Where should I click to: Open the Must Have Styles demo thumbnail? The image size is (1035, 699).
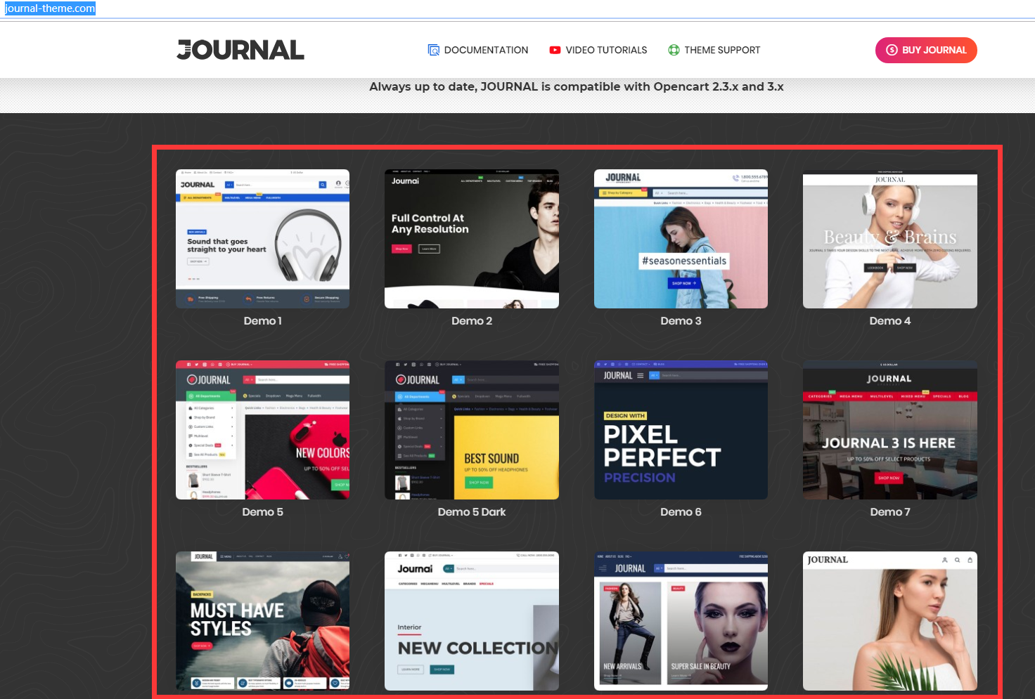pos(262,621)
